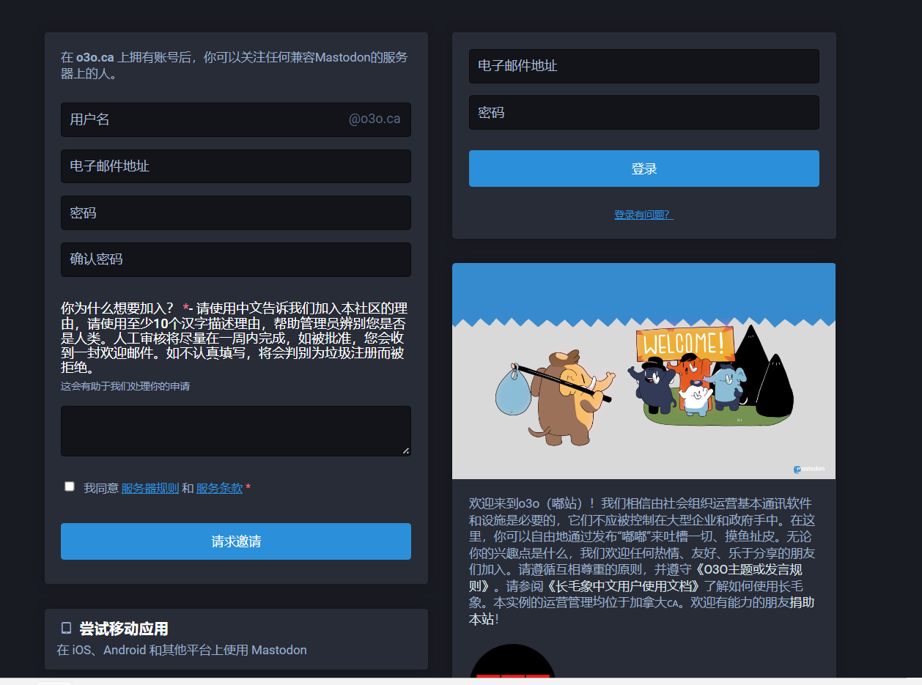
Task: Click the Mastodon logo on the illustration
Action: tap(809, 469)
